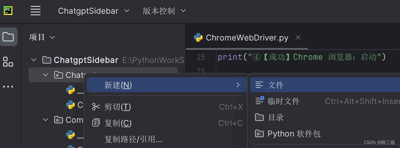
Task: Show more tool windows ellipsis
Action: [x=8, y=87]
